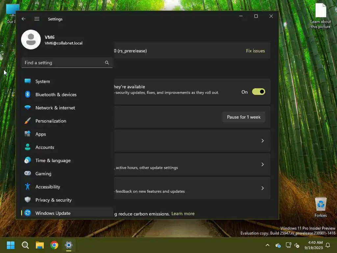Click the Find a setting search field
The height and width of the screenshot is (253, 337).
pyautogui.click(x=67, y=63)
